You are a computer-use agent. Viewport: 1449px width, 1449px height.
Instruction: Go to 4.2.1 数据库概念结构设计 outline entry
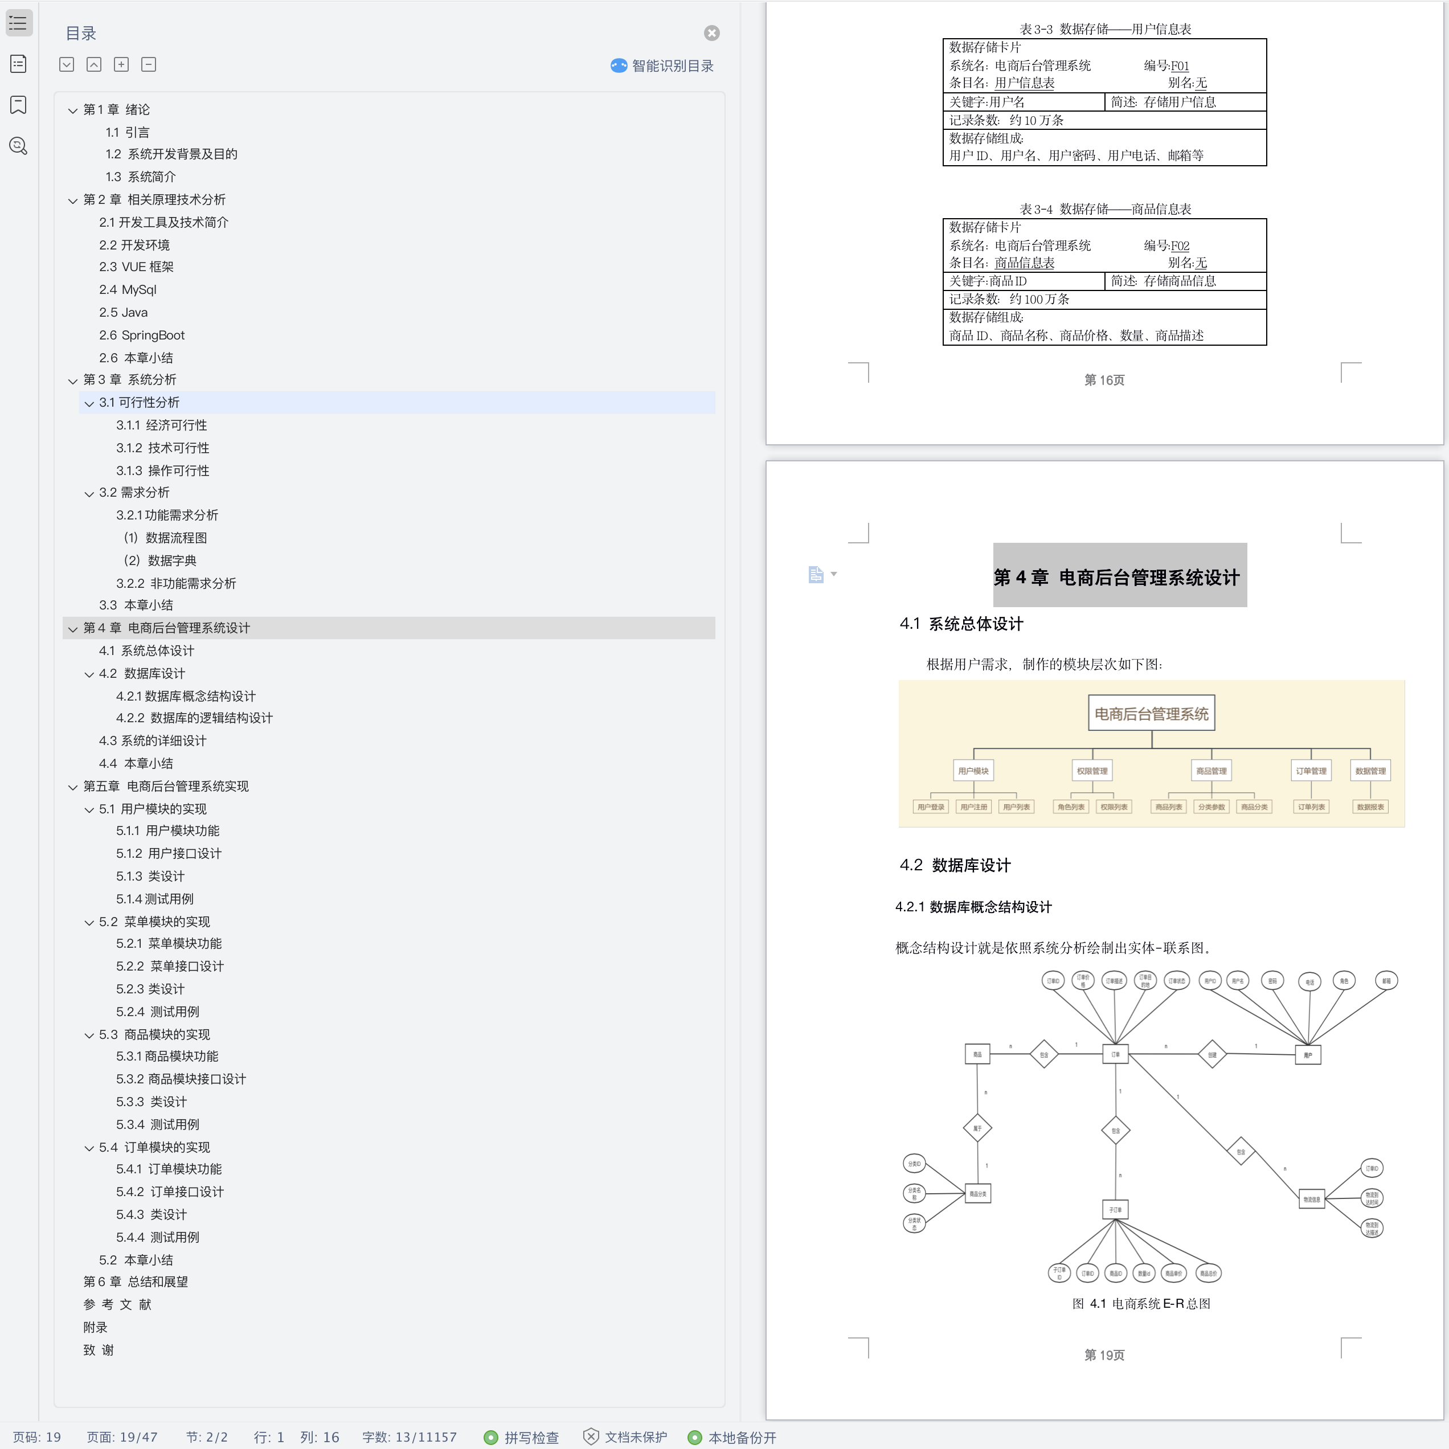(x=185, y=696)
